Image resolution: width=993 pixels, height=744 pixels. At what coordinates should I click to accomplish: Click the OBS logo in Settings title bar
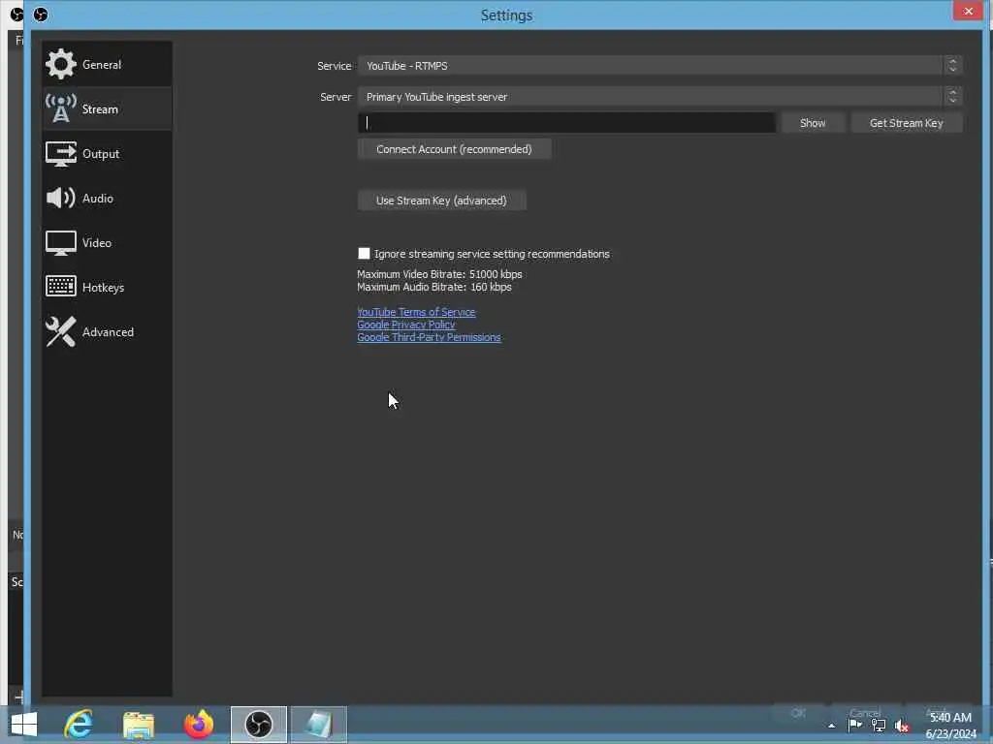click(x=41, y=15)
